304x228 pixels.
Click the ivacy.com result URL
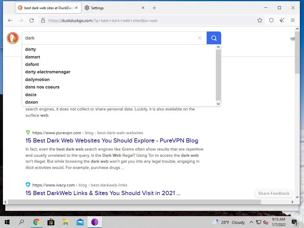[80, 185]
